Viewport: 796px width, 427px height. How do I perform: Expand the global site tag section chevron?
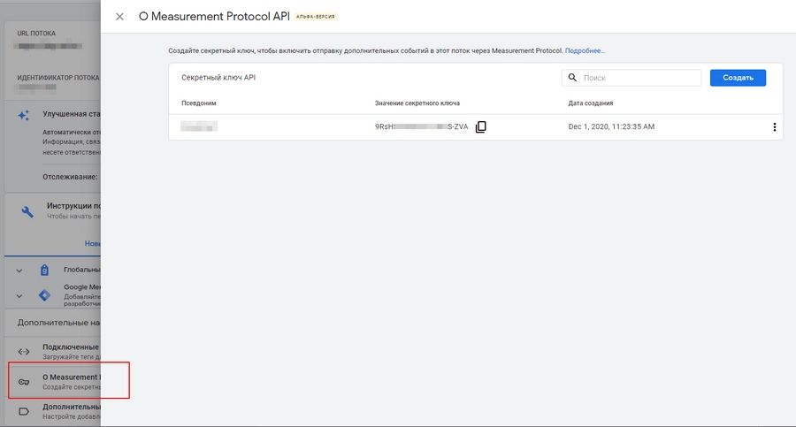(19, 271)
